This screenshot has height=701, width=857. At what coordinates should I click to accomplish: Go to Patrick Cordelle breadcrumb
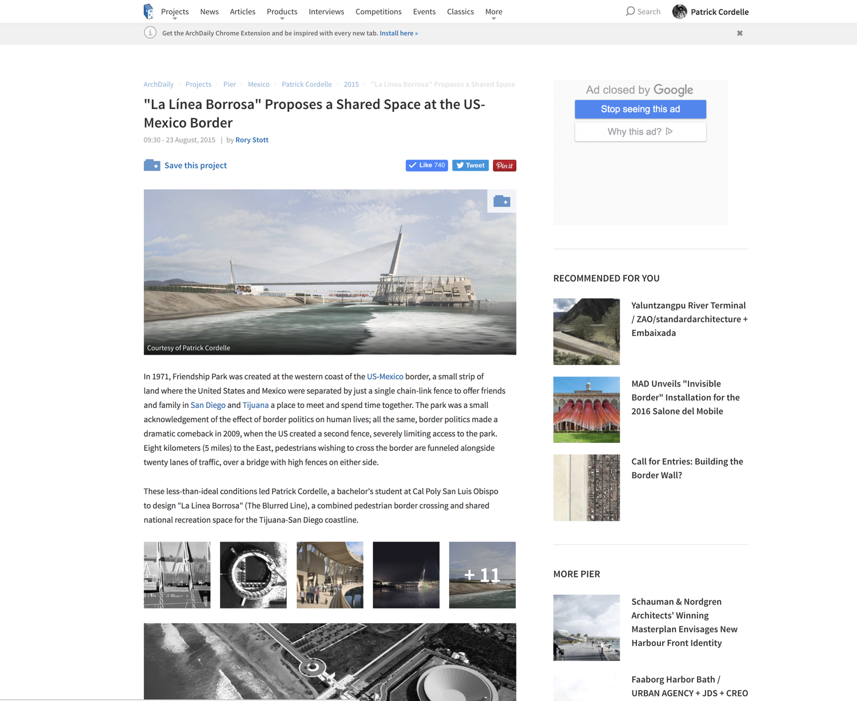307,84
